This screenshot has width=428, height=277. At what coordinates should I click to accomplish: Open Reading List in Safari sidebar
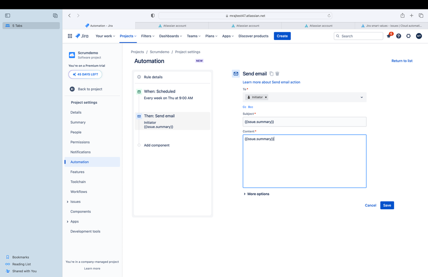point(21,264)
